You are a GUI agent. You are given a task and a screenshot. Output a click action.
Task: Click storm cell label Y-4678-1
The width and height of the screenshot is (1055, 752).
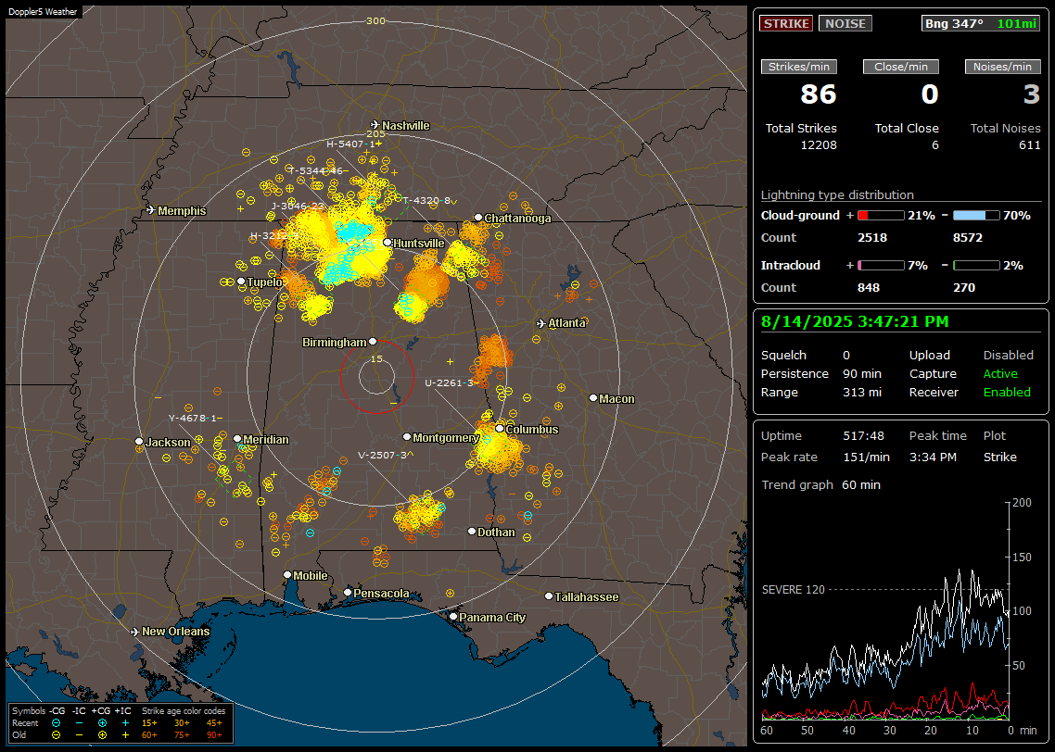(193, 418)
